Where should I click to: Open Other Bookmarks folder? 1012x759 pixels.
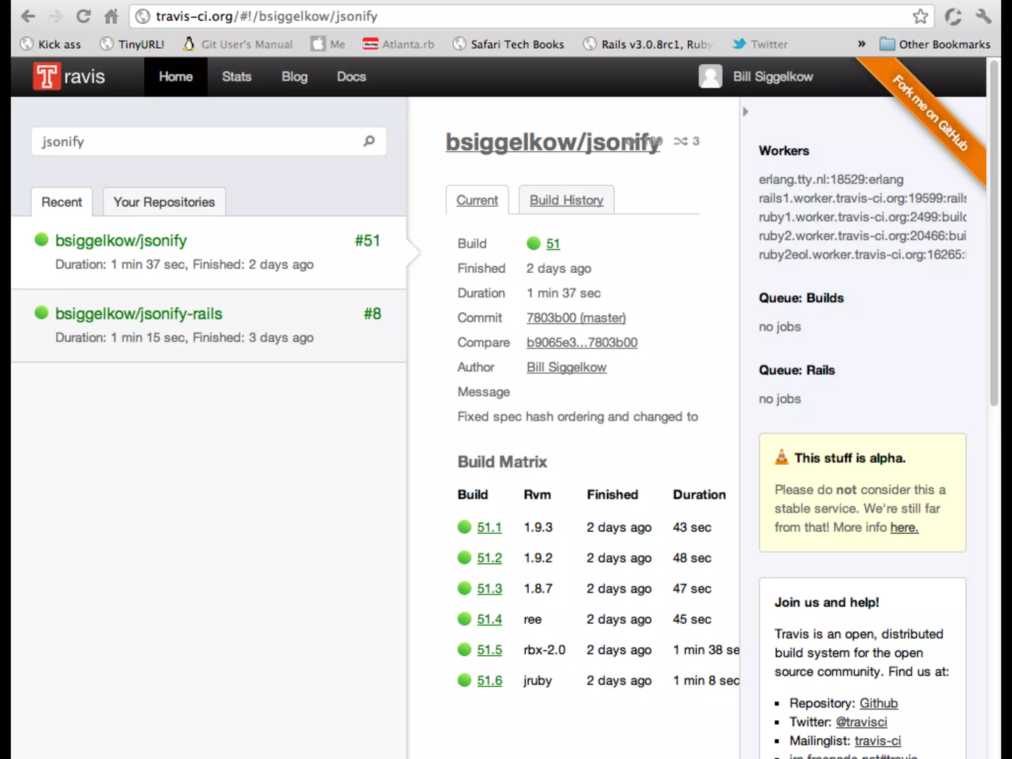click(935, 44)
